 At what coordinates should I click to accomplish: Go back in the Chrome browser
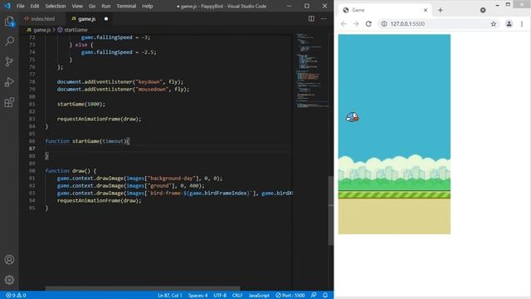(343, 24)
